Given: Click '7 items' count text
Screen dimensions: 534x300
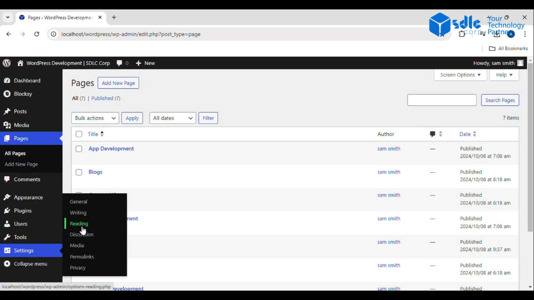Looking at the screenshot, I should pyautogui.click(x=511, y=118).
